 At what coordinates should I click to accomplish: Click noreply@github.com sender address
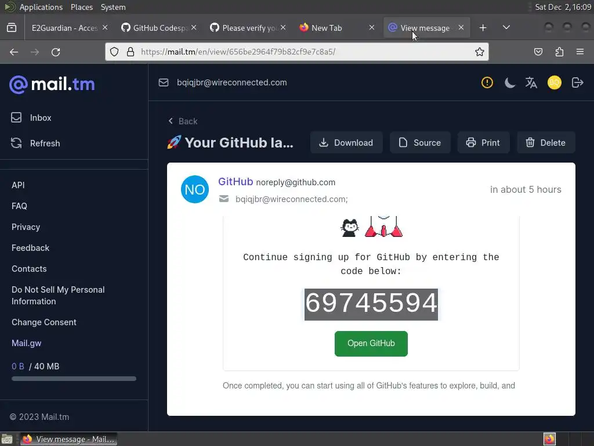point(295,182)
